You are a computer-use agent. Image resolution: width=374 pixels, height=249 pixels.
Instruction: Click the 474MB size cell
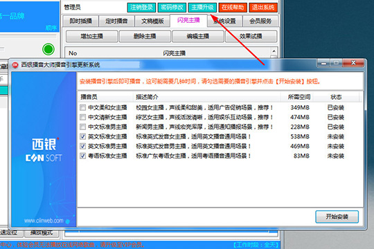[300, 117]
